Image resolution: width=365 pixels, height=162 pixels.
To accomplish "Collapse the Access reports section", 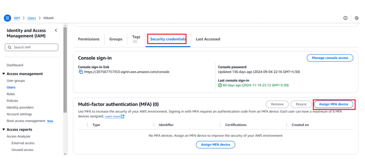I will [4, 130].
